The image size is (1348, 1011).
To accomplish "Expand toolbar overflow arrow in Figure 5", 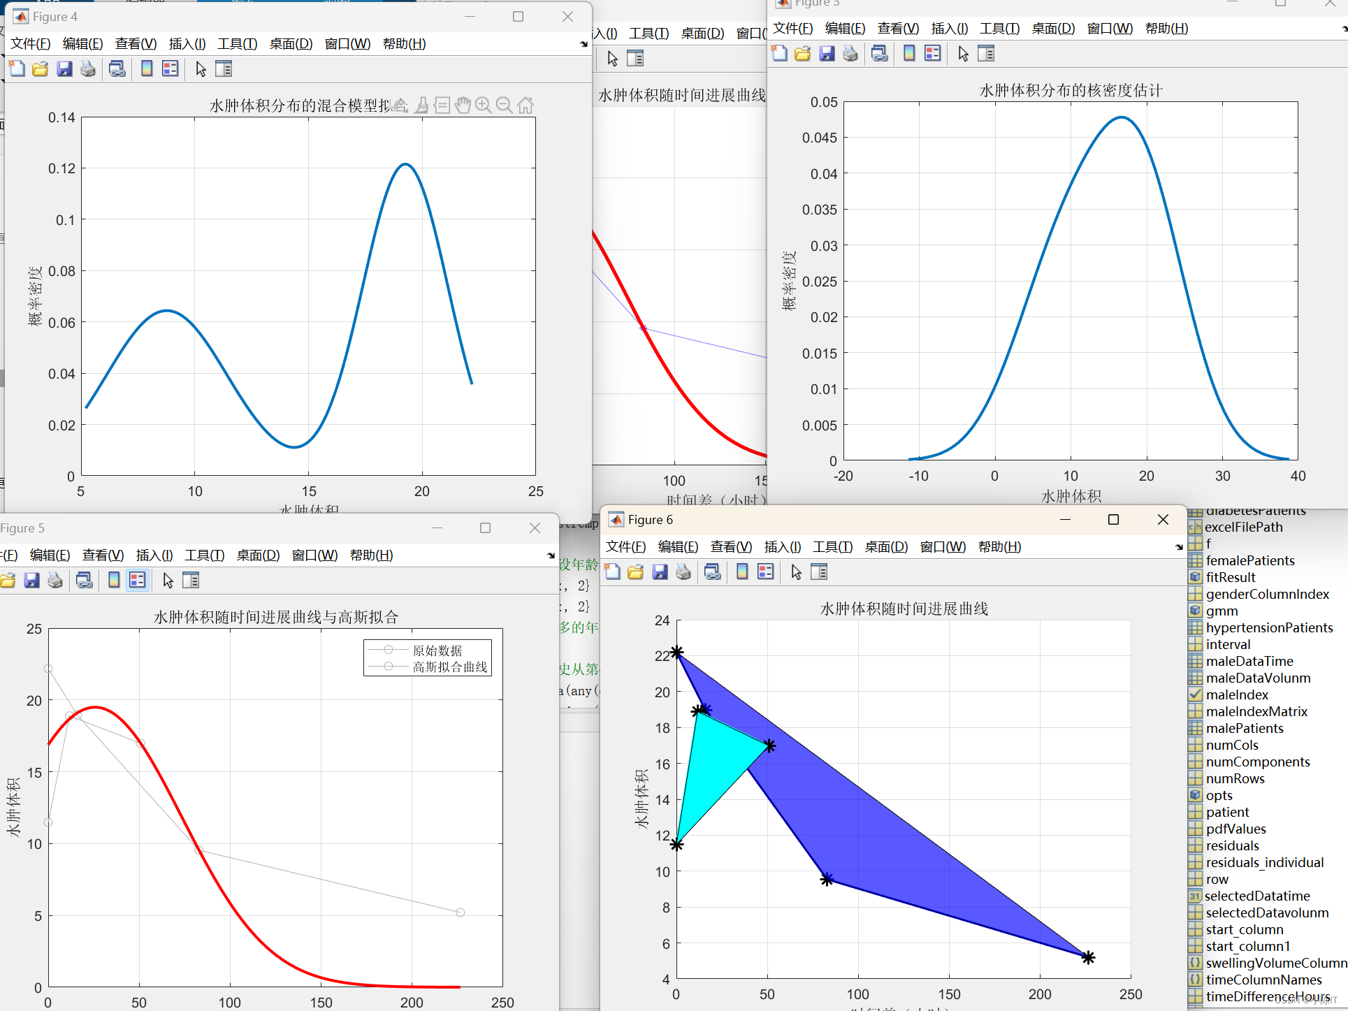I will pyautogui.click(x=551, y=555).
